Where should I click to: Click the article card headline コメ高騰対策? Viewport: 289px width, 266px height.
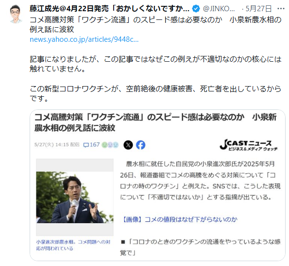[155, 123]
